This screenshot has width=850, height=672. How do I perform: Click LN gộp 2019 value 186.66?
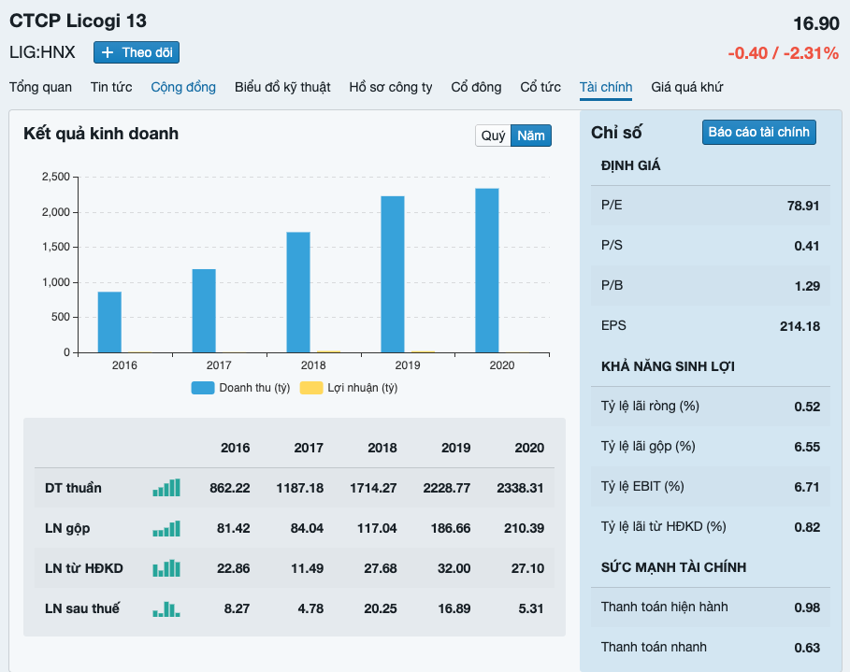(x=451, y=528)
